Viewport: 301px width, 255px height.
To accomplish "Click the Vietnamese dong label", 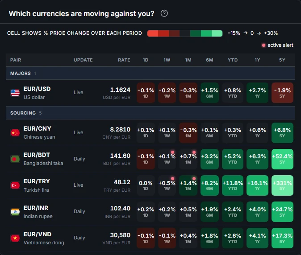I will click(x=44, y=243).
